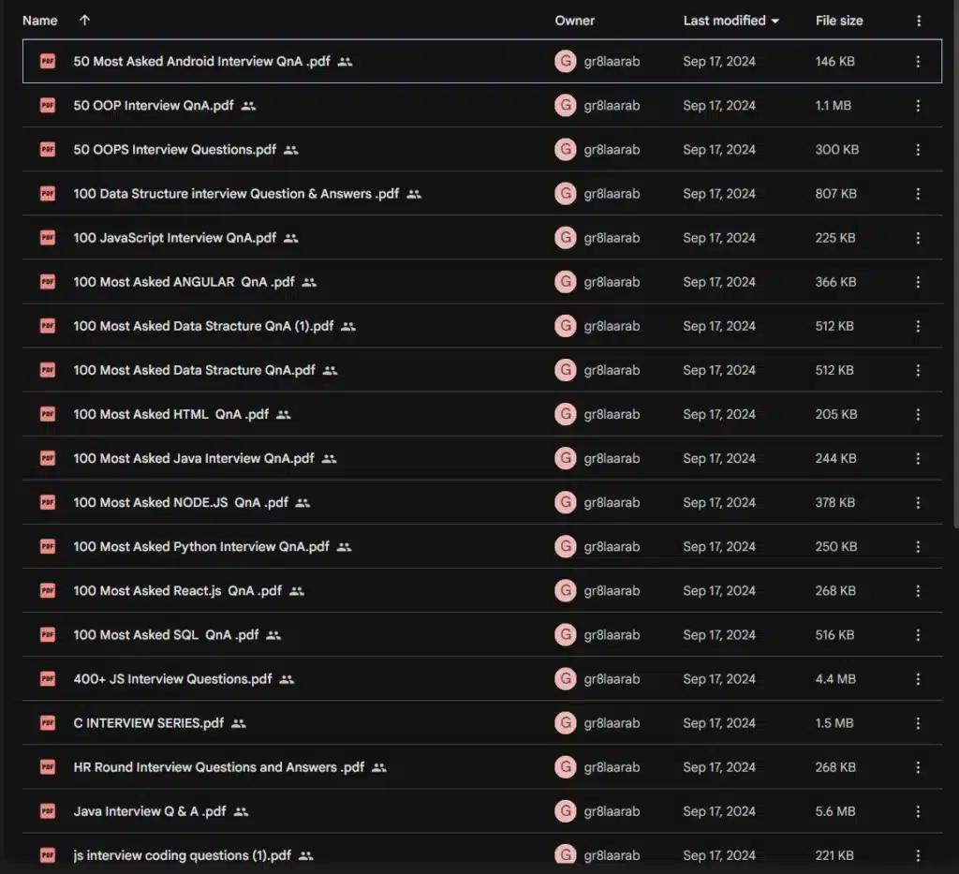Click the shared icon beside 100 JavaScript Interview QnA.pdf

pos(291,238)
